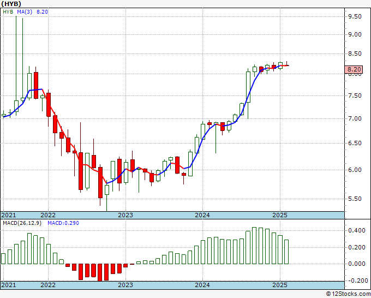Click 2024 on the price chart time axis
371x298 pixels.
[202, 215]
